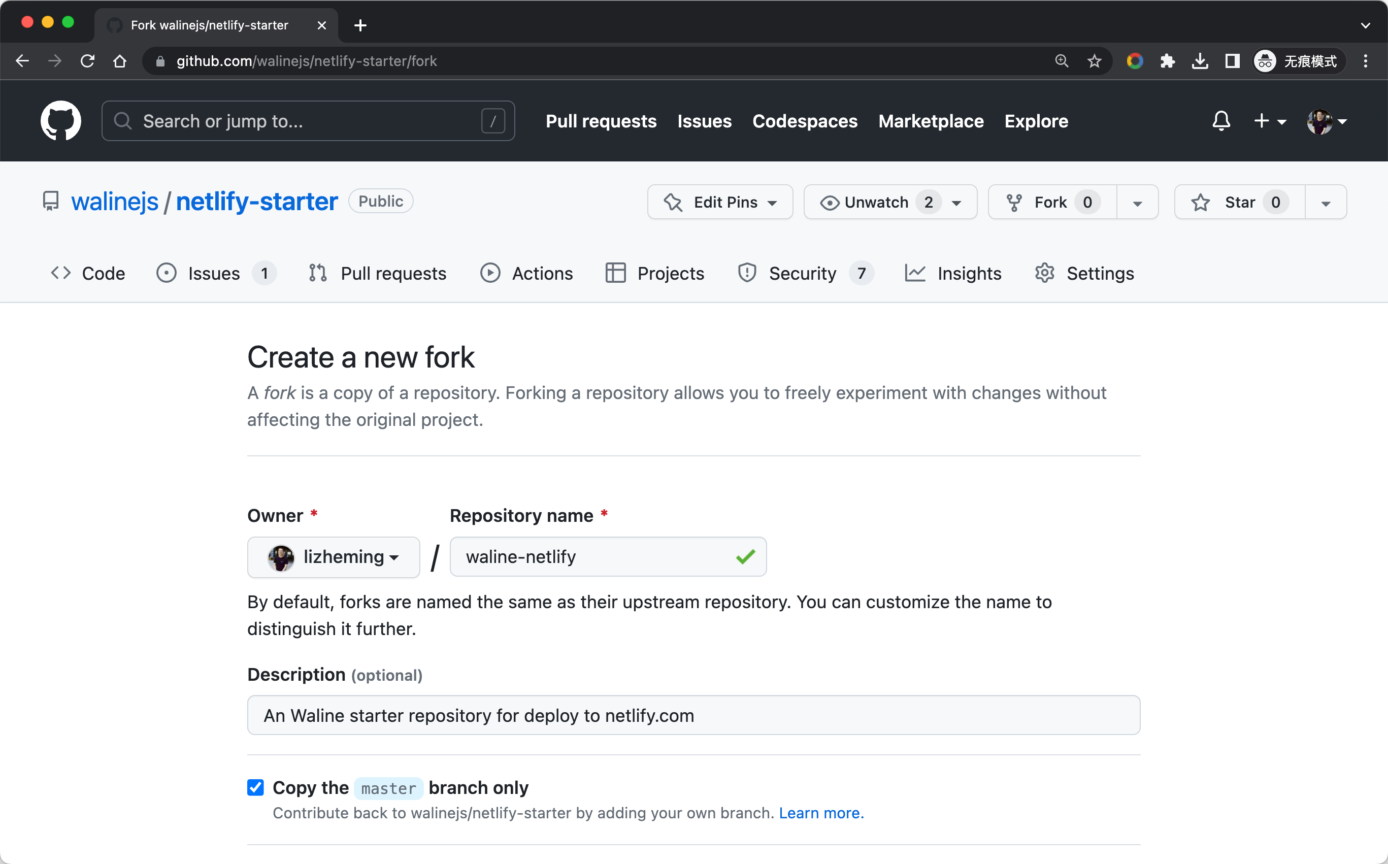
Task: Click the browser home icon
Action: coord(119,61)
